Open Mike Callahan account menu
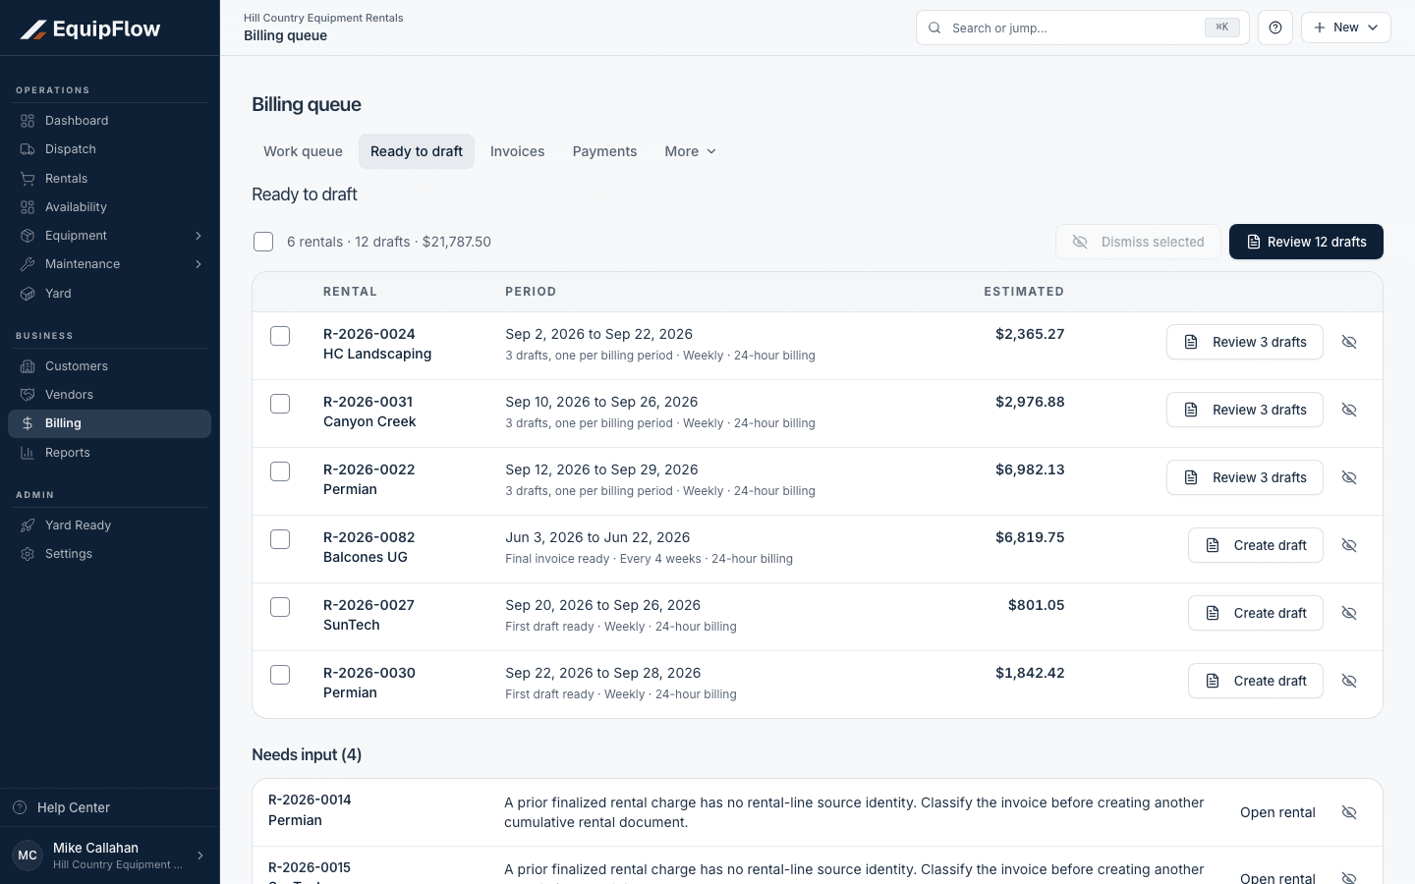The width and height of the screenshot is (1415, 884). (x=109, y=856)
